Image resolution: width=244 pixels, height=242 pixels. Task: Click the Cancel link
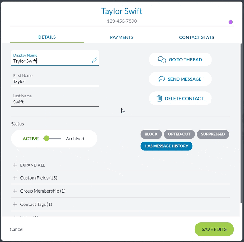[17, 229]
